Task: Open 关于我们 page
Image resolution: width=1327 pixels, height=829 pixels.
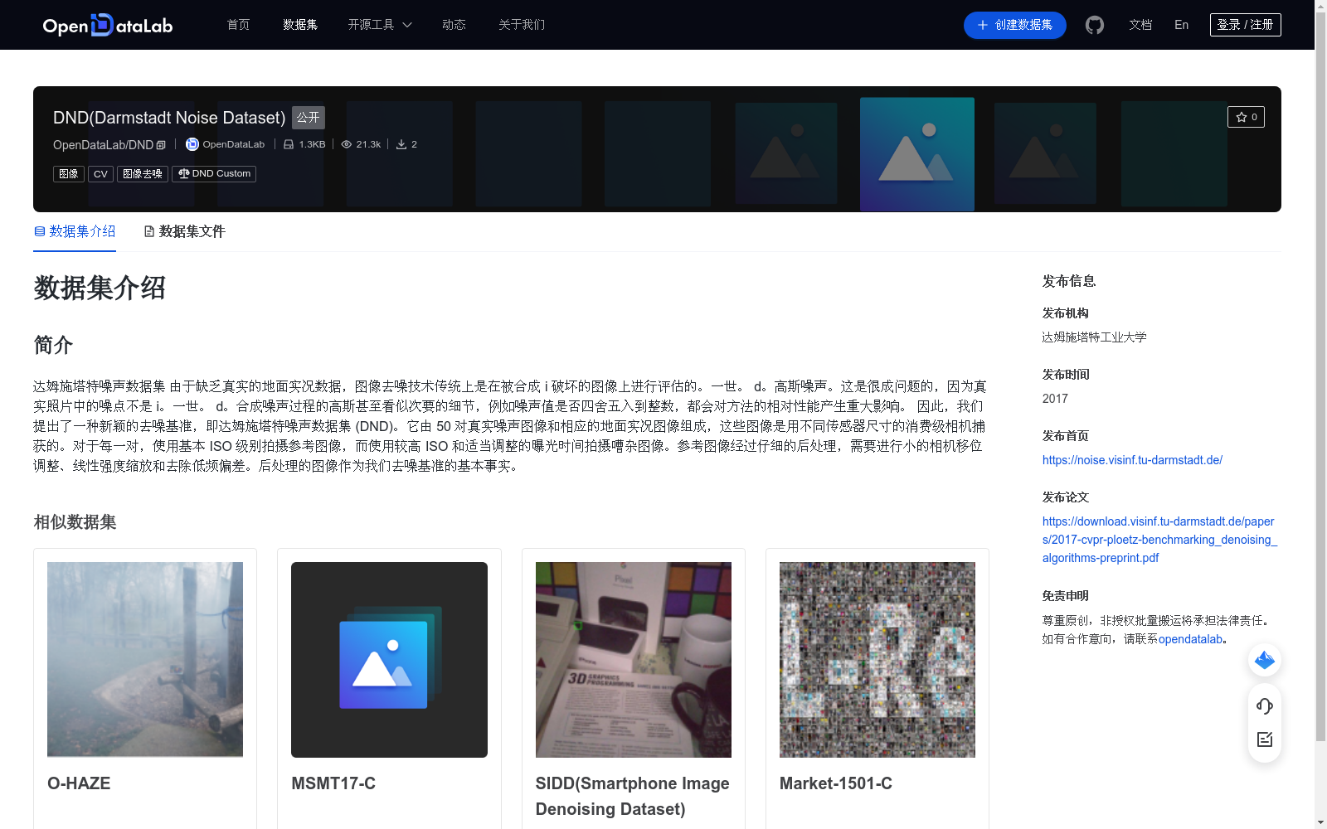Action: 522,25
